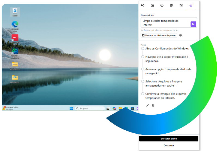The height and width of the screenshot is (151, 218).
Task: Select step circle 'Navegue até a seção Privacidade'
Action: (143, 57)
